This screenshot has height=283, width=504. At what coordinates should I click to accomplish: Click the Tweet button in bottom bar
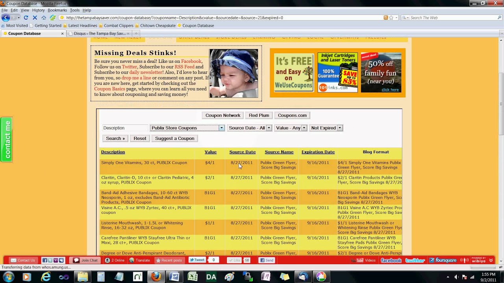197,260
